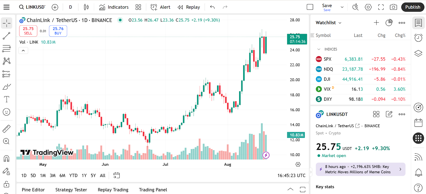The width and height of the screenshot is (426, 194).
Task: Select the 3M time range
Action: point(53,175)
